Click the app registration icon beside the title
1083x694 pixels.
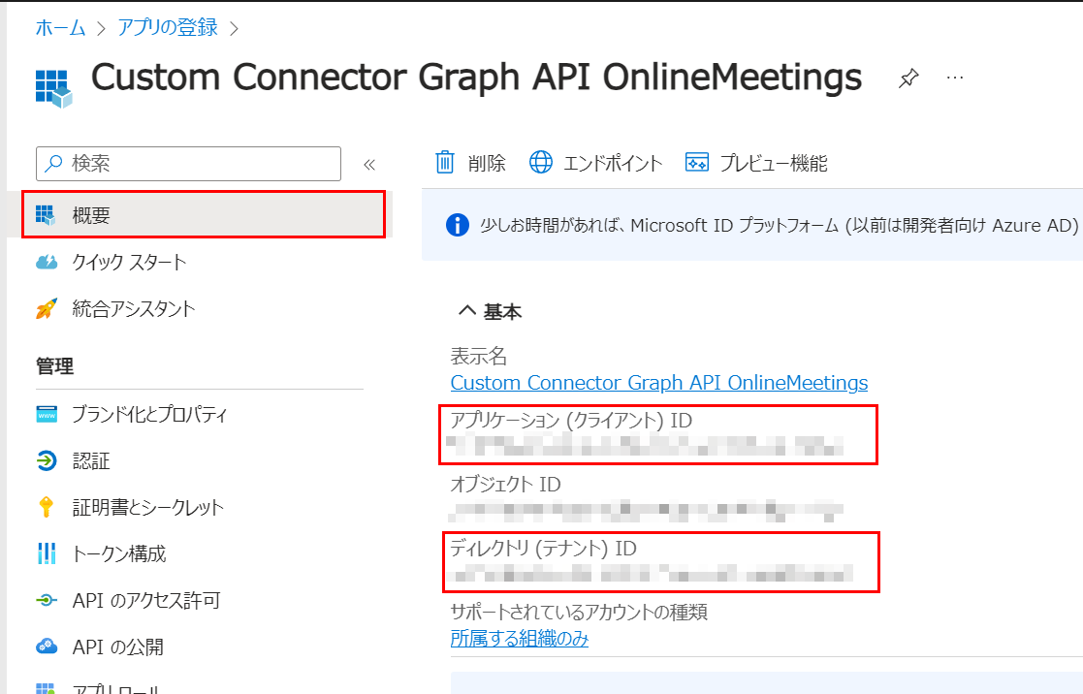[x=54, y=88]
